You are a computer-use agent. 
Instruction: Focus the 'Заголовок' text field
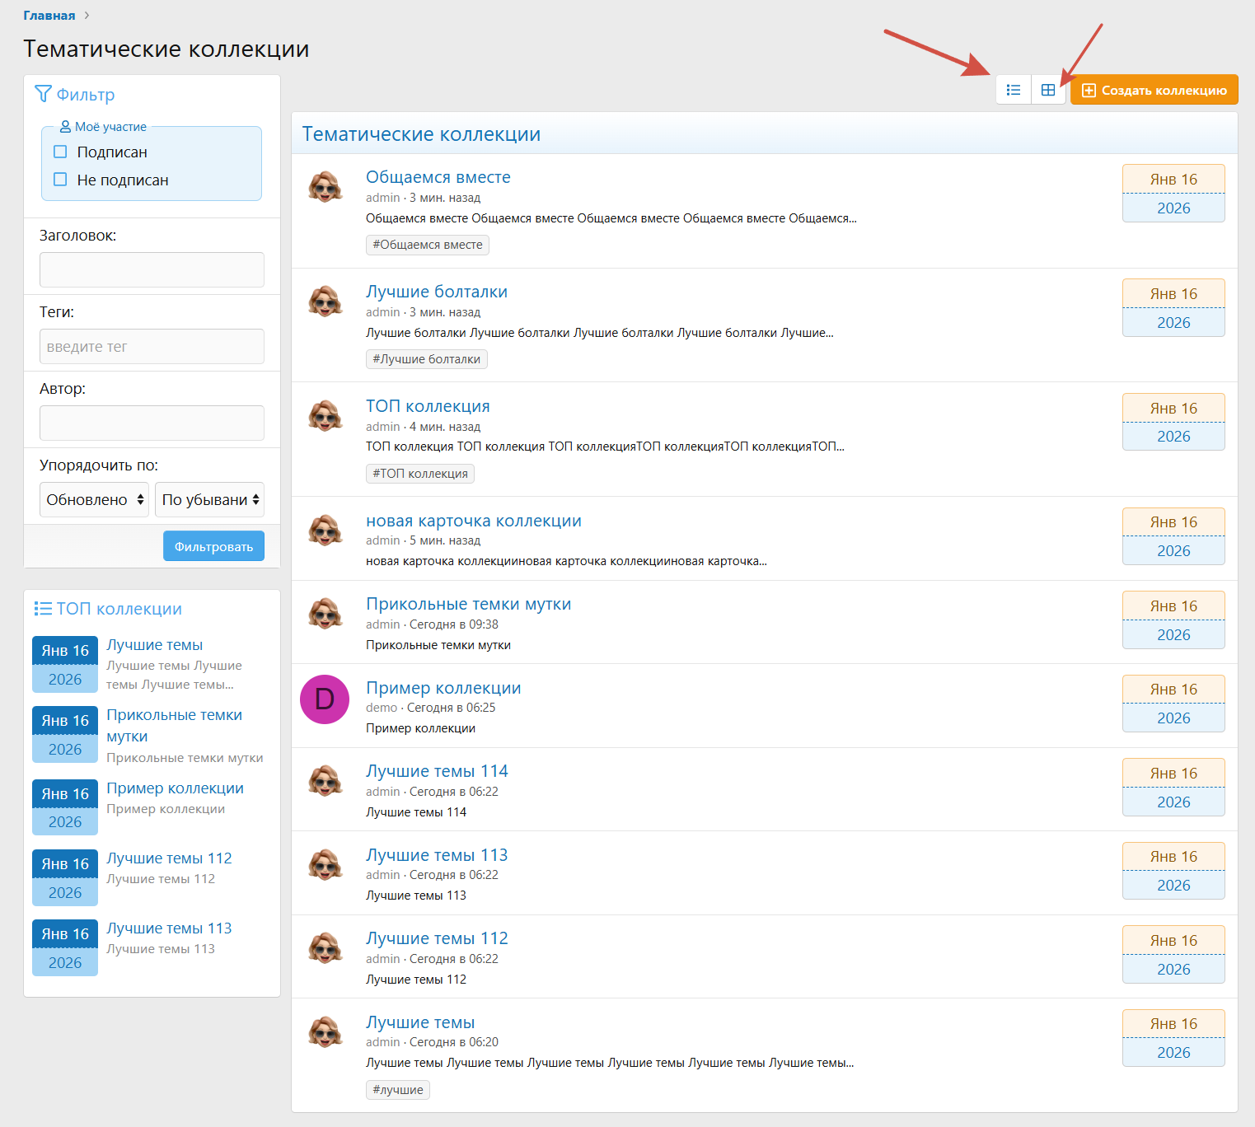[x=152, y=270]
